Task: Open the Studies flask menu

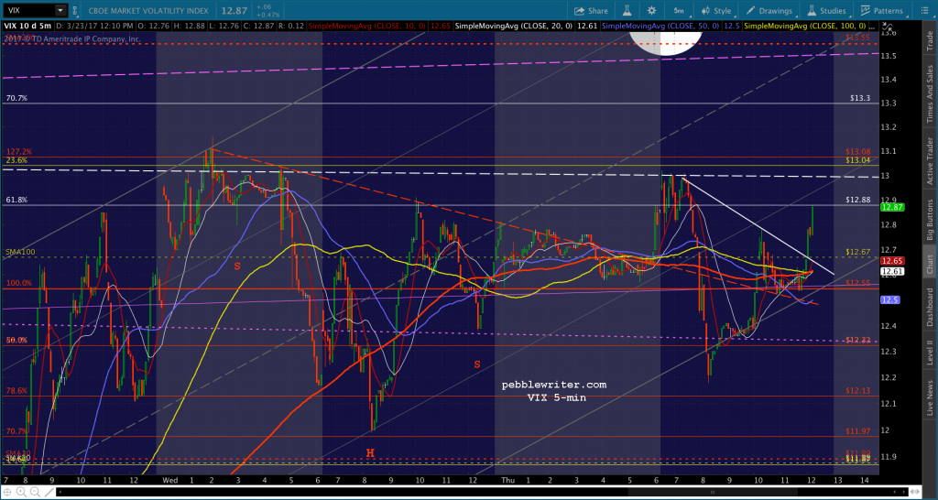Action: click(x=826, y=10)
